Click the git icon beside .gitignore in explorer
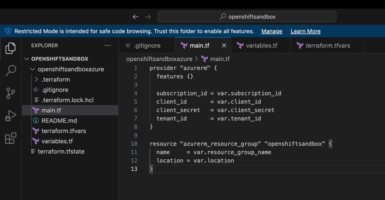 coord(36,90)
